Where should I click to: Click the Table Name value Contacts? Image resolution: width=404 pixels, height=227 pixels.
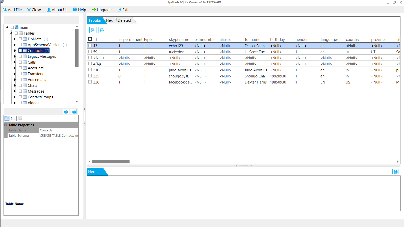click(59, 130)
